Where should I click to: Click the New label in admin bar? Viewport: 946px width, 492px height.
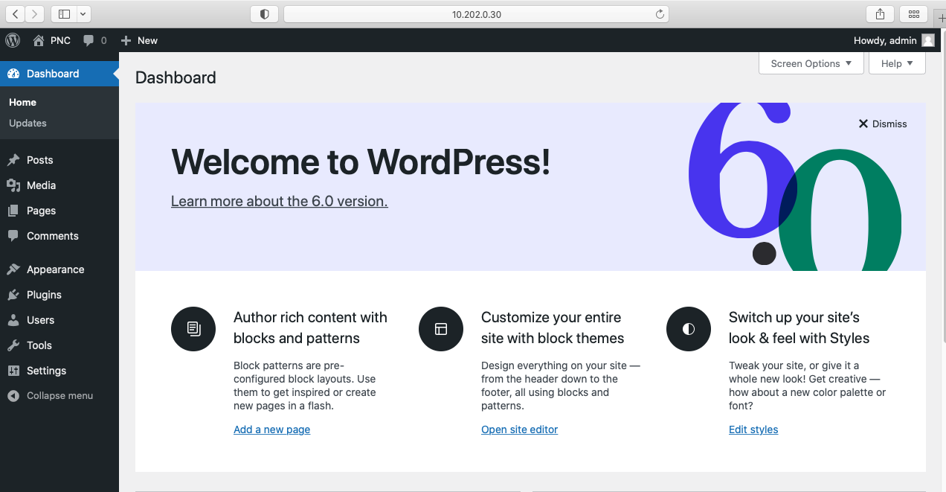(147, 40)
